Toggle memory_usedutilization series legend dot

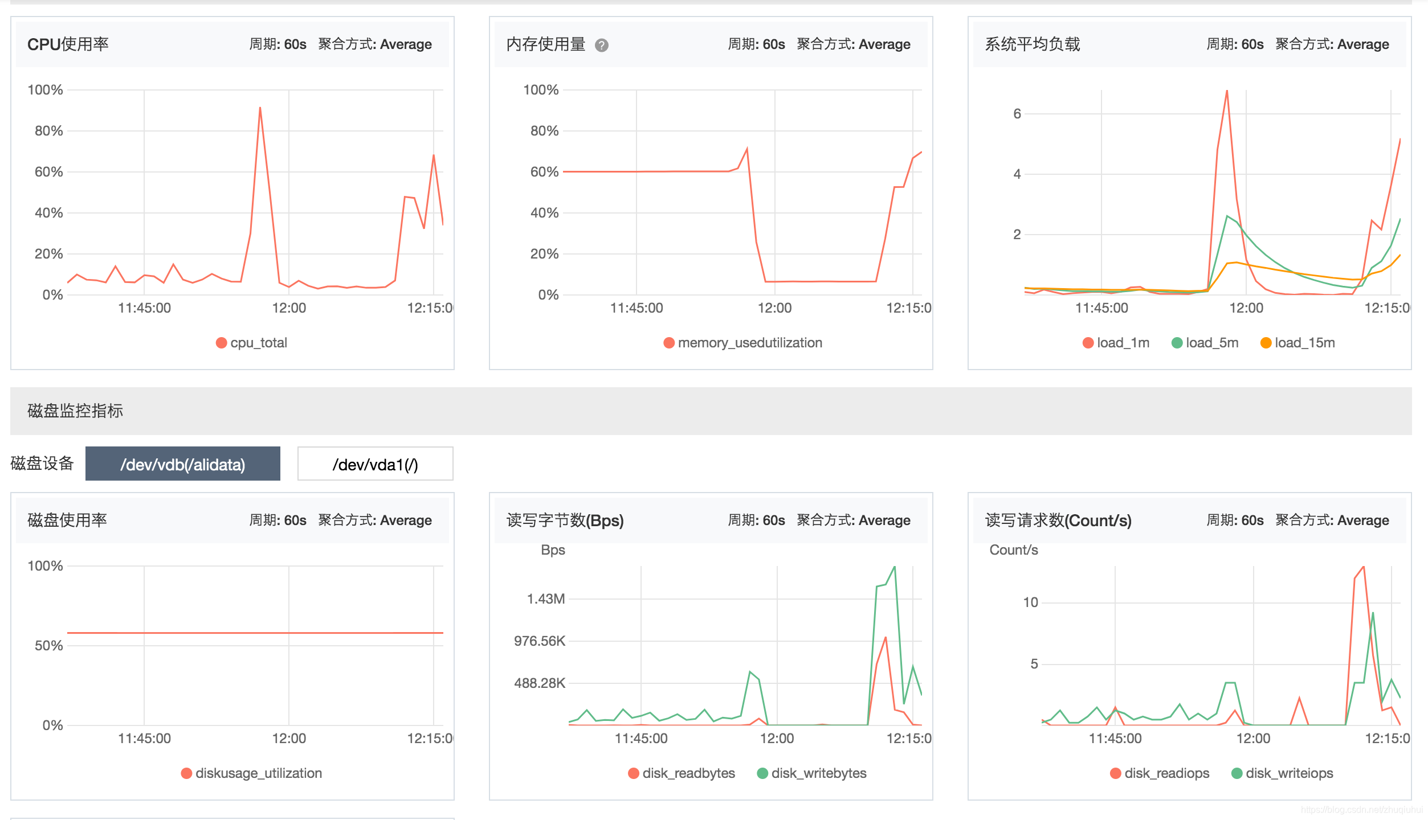pos(669,343)
